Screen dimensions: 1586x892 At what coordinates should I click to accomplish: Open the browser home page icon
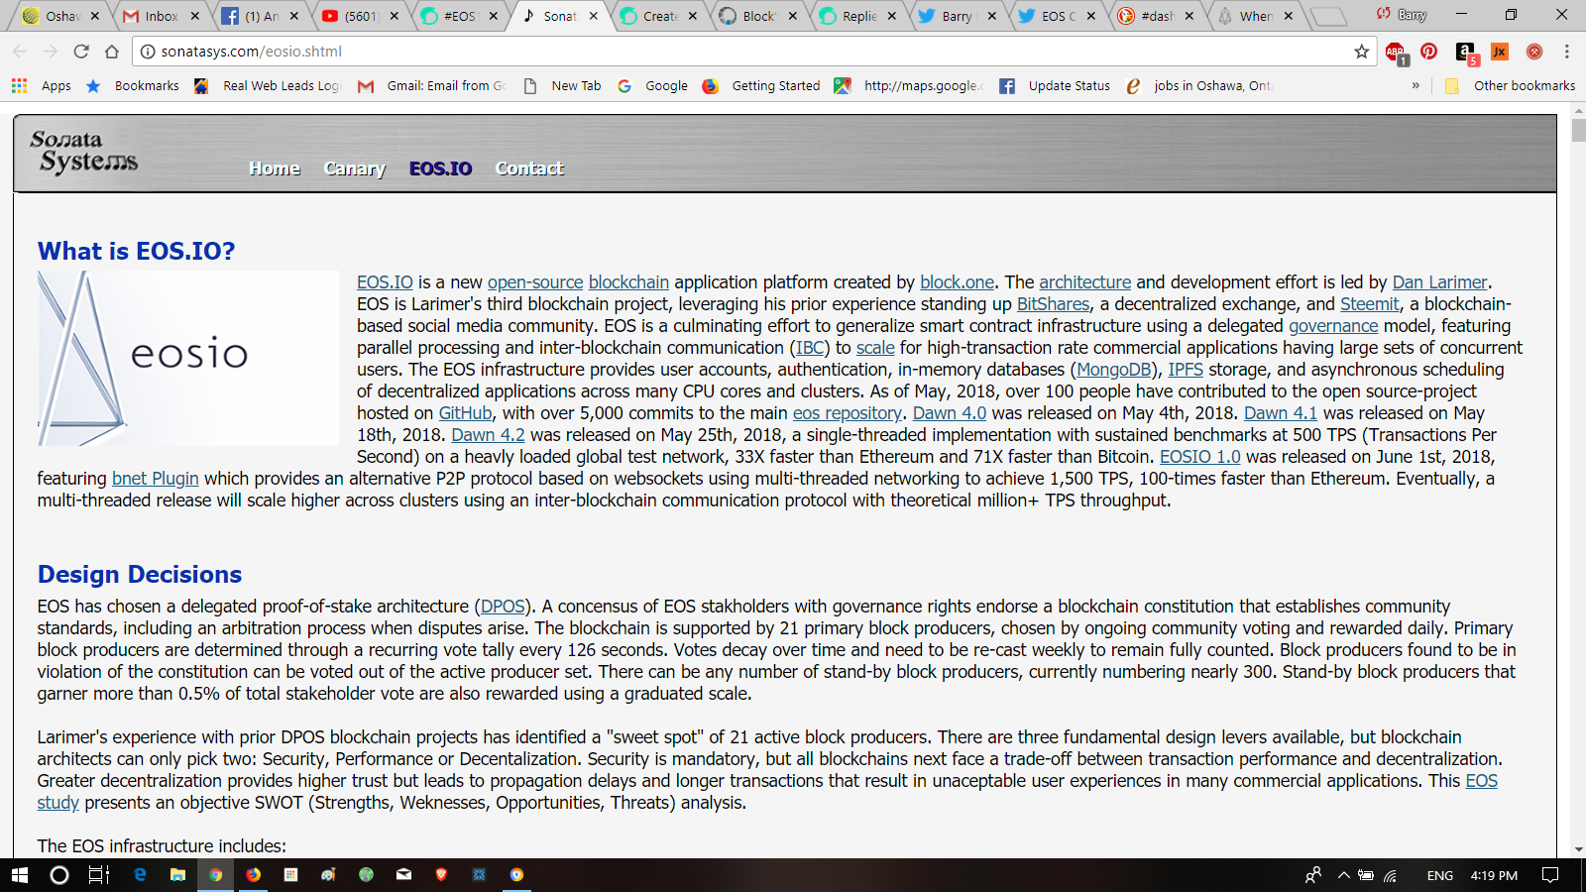(112, 52)
